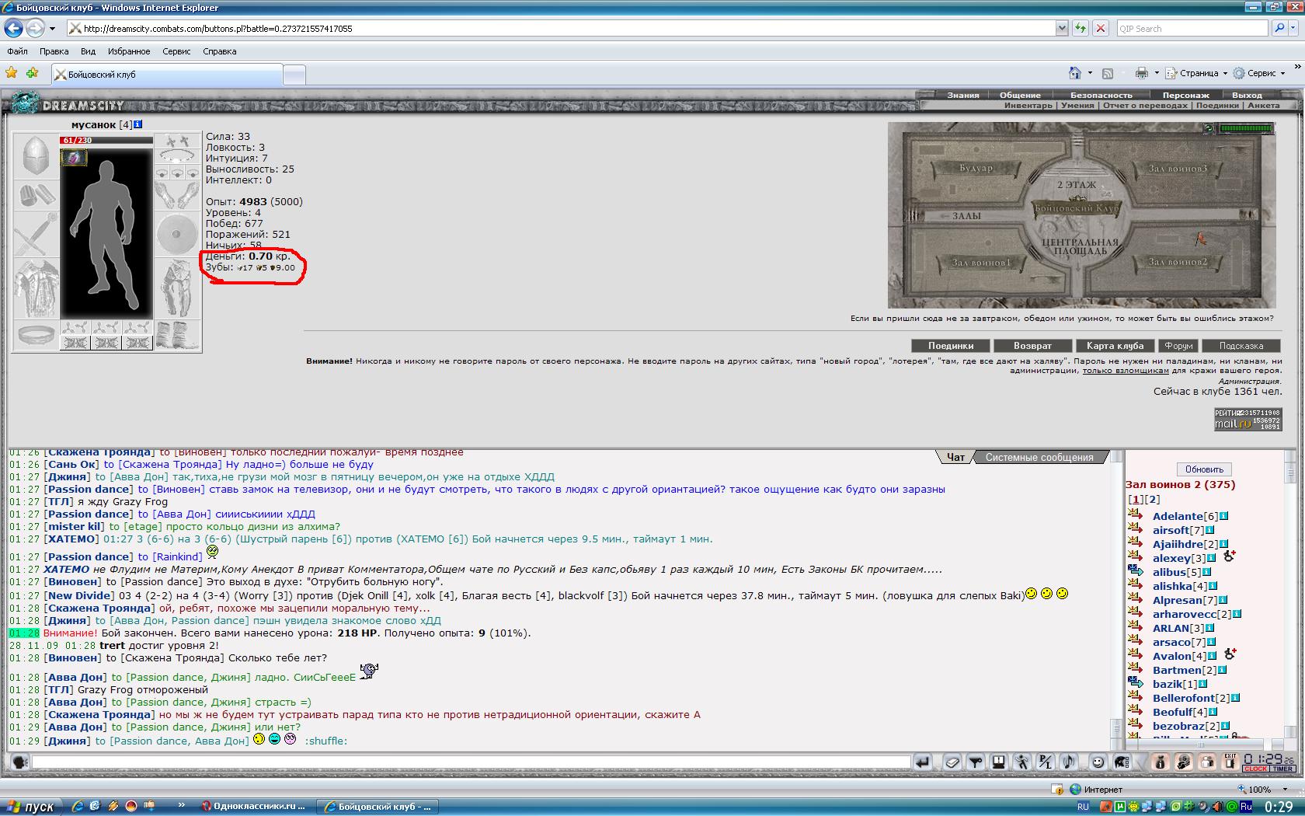Screen dimensions: 1305x816
Task: Click the 61/230 health bar
Action: pos(106,141)
